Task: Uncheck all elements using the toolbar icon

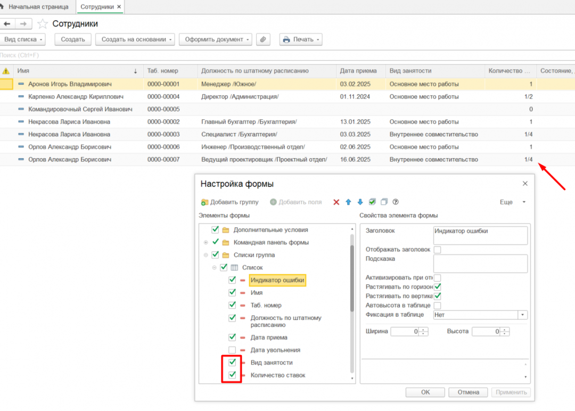Action: pos(384,202)
